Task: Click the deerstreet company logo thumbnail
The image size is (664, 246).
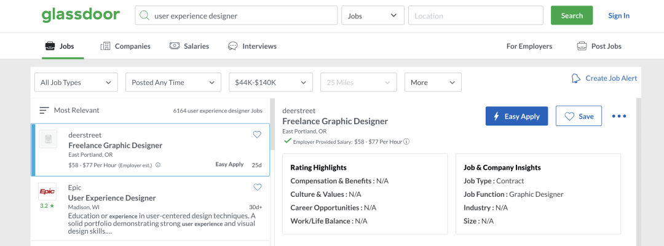Action: (48, 139)
